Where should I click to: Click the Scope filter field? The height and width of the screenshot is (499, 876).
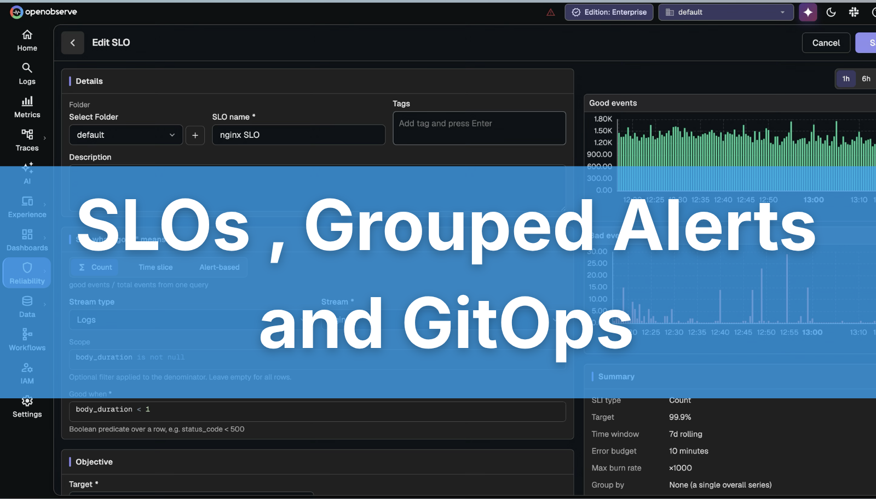pos(317,357)
